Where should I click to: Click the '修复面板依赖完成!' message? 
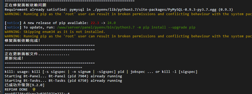22,40
